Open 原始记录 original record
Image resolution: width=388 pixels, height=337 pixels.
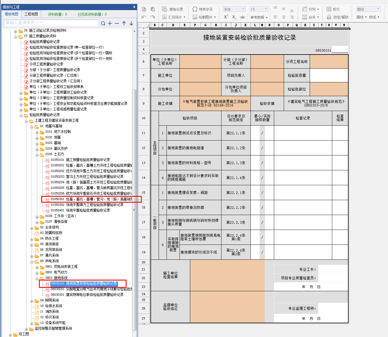pyautogui.click(x=172, y=9)
